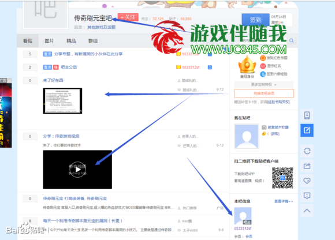Click the golden crown 皇冠身份 icon
Image resolution: width=335 pixels, height=240 pixels.
247,65
